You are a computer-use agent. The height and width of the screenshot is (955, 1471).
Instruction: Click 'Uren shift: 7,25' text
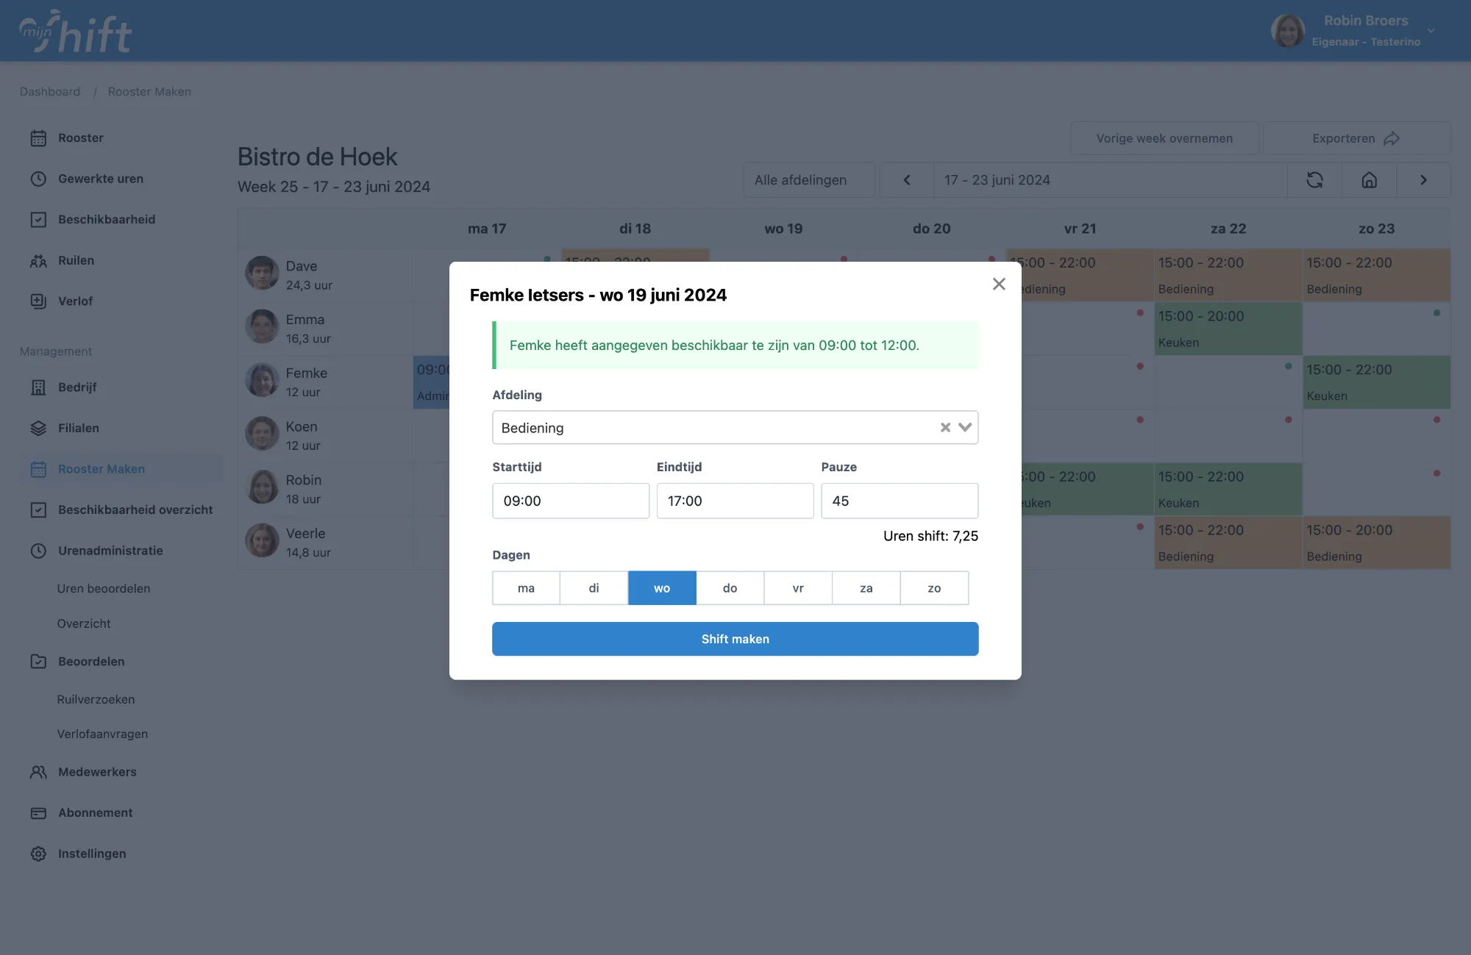click(x=930, y=536)
